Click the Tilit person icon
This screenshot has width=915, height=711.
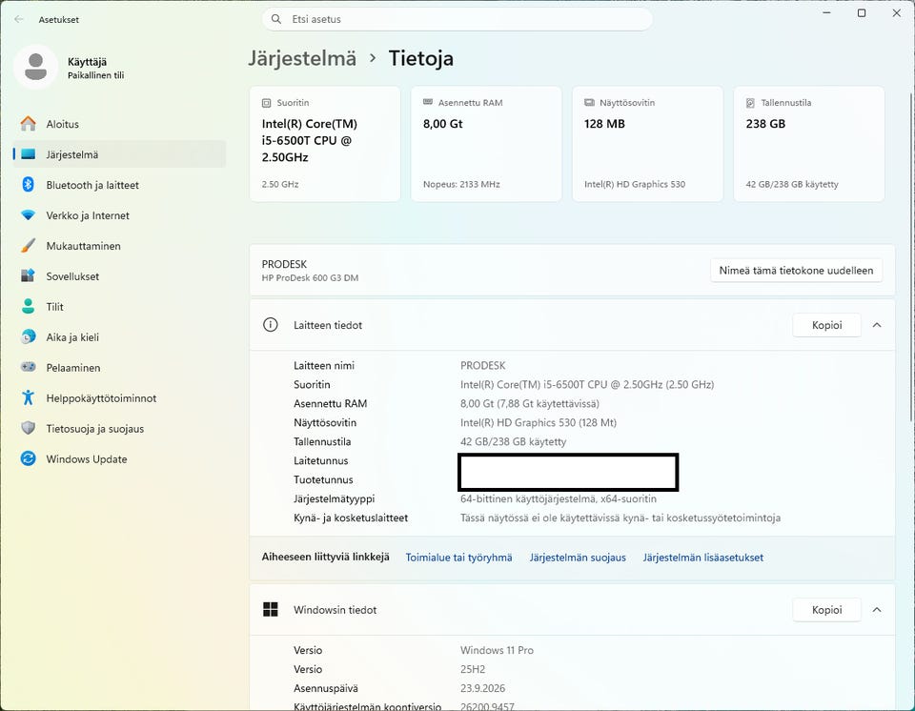pos(28,307)
